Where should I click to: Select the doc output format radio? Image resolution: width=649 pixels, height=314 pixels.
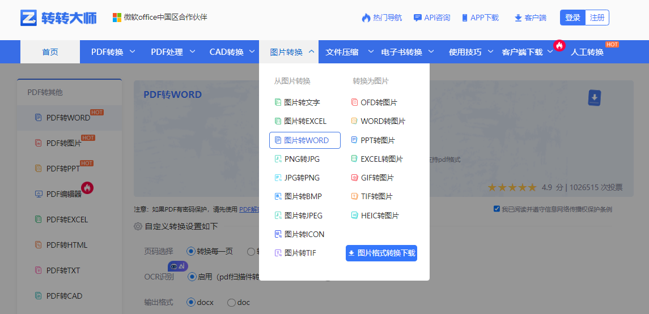point(231,303)
